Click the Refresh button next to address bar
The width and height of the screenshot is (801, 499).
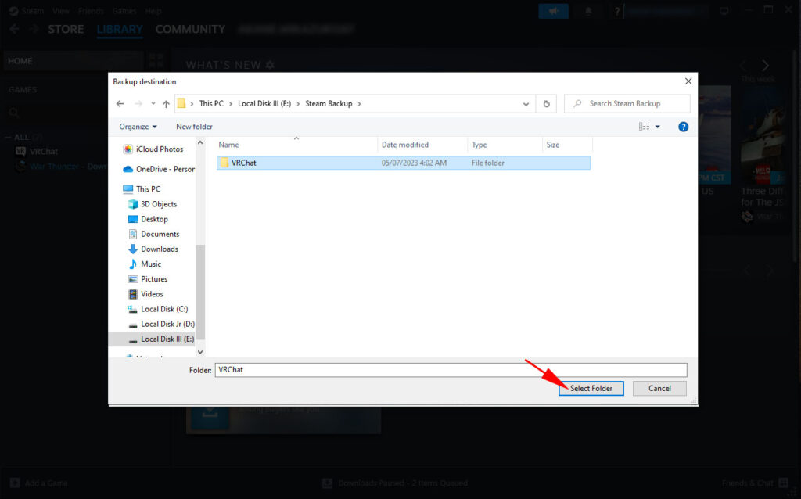pos(546,104)
